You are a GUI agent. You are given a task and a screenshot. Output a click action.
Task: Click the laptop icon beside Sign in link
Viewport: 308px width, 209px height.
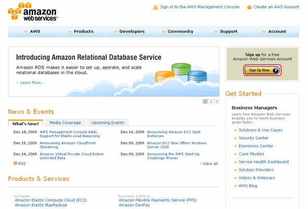156,7
